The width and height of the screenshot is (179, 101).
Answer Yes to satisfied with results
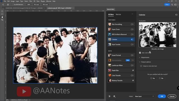coord(152,78)
